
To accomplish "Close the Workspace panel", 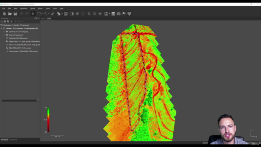I will (x=38, y=18).
